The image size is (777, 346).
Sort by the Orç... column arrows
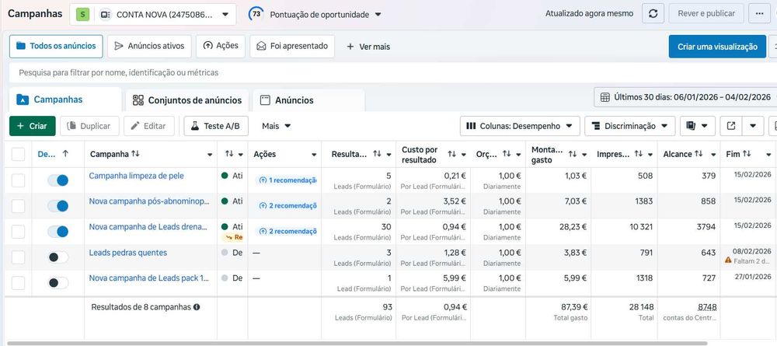[x=507, y=154]
